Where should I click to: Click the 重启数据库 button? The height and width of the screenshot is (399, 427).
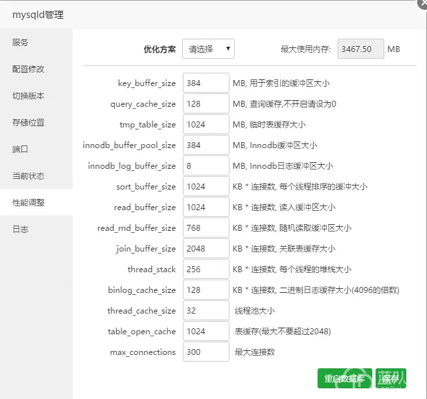(344, 378)
